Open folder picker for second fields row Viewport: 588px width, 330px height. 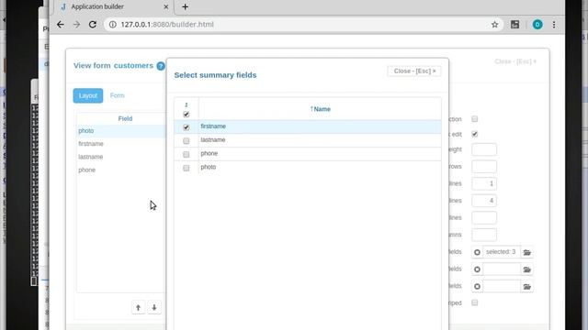[x=526, y=269]
